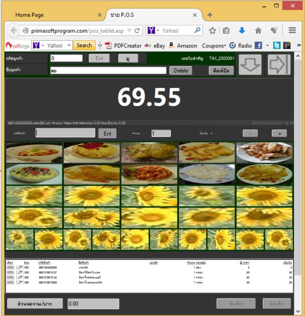
Task: Open the Firefox hamburger menu
Action: point(292,30)
